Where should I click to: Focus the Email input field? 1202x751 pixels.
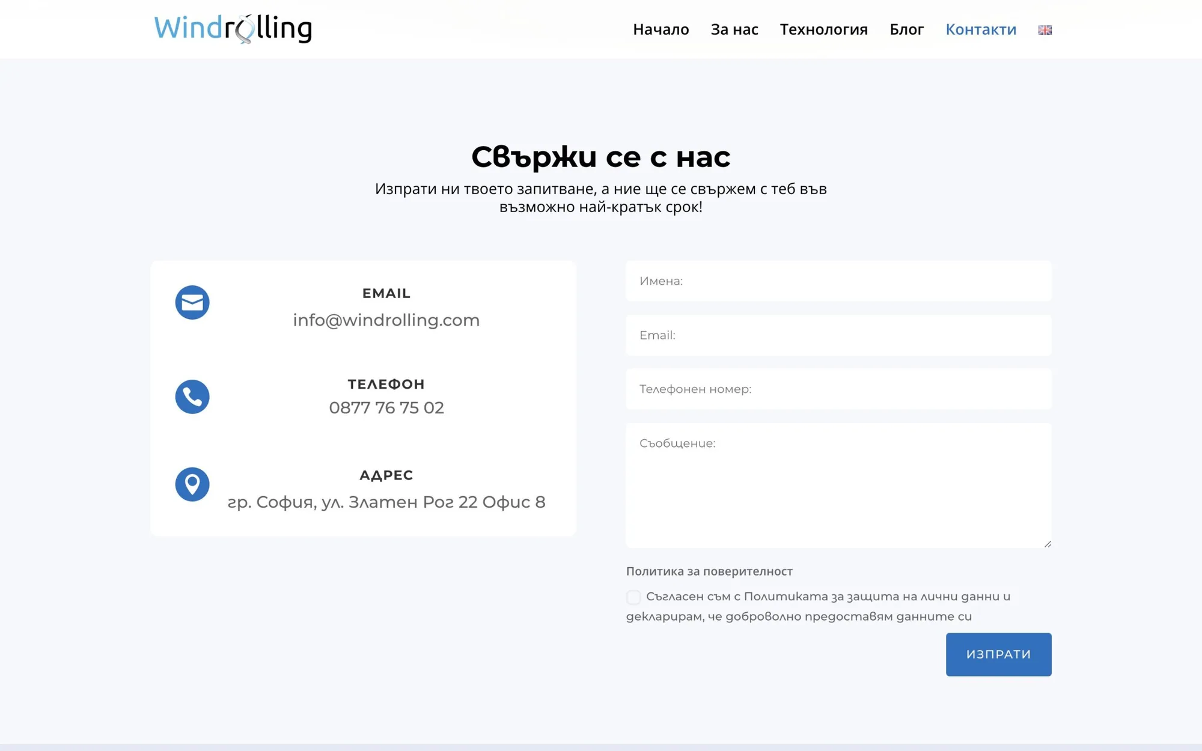tap(838, 335)
